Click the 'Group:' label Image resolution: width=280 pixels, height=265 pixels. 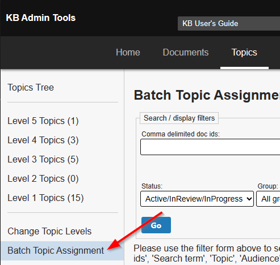point(268,186)
